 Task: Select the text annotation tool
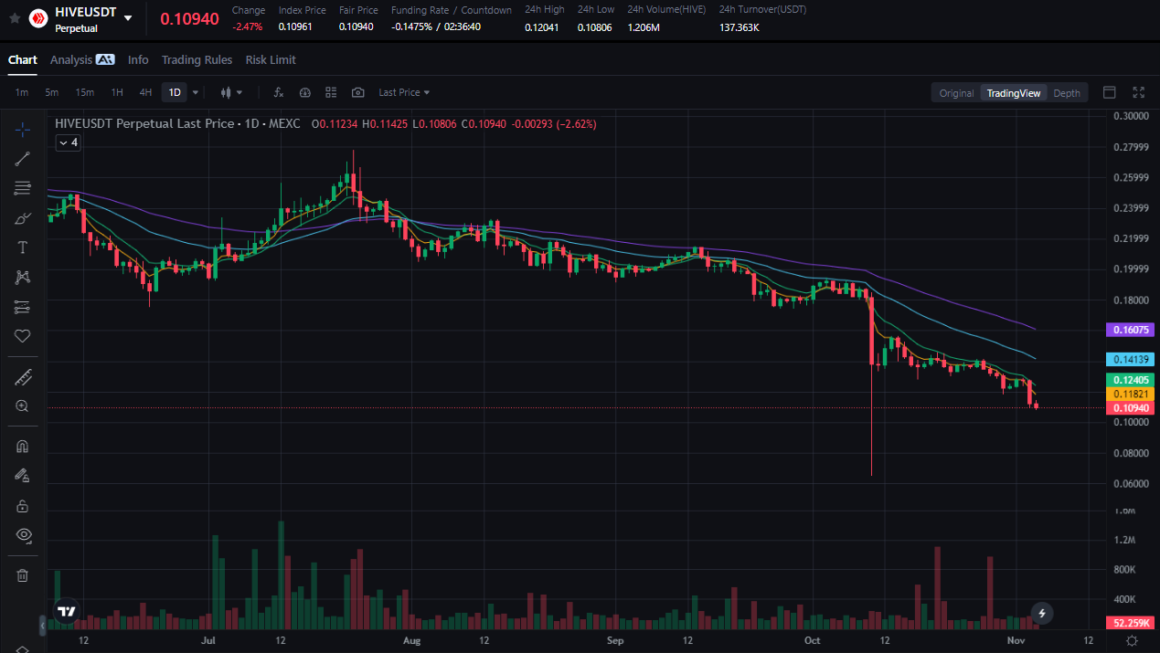tap(23, 248)
